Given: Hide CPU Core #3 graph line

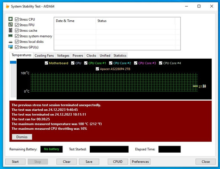Looking at the screenshot, I should coord(136,63).
